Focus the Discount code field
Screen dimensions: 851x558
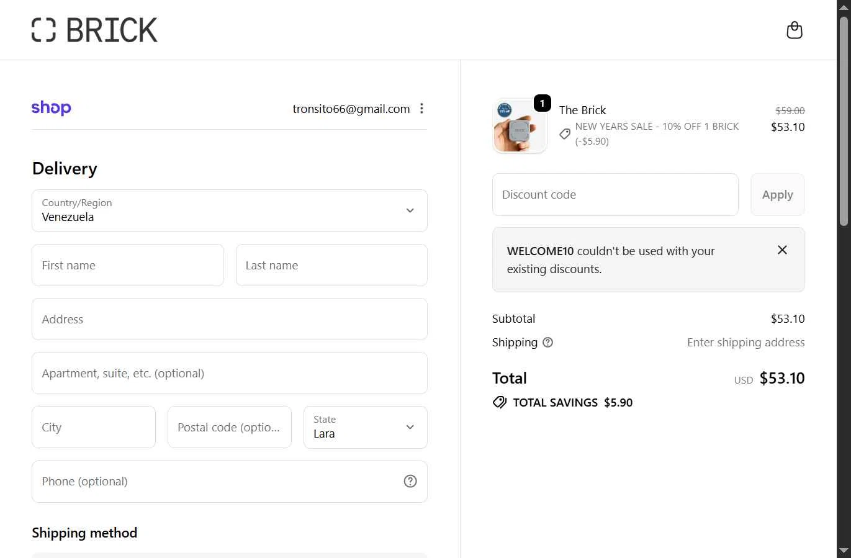click(615, 194)
